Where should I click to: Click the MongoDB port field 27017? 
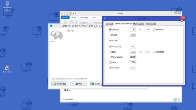point(132,68)
